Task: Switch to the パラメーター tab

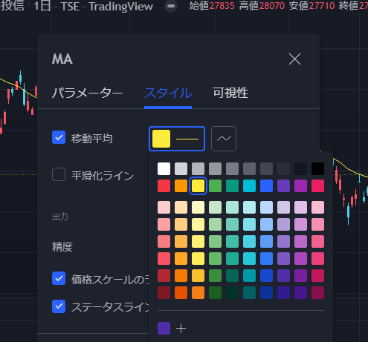Action: 87,93
